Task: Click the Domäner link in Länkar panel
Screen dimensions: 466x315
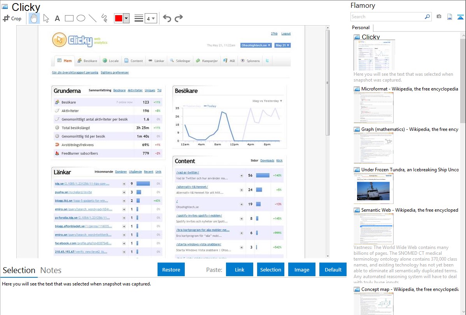Action: coord(121,172)
